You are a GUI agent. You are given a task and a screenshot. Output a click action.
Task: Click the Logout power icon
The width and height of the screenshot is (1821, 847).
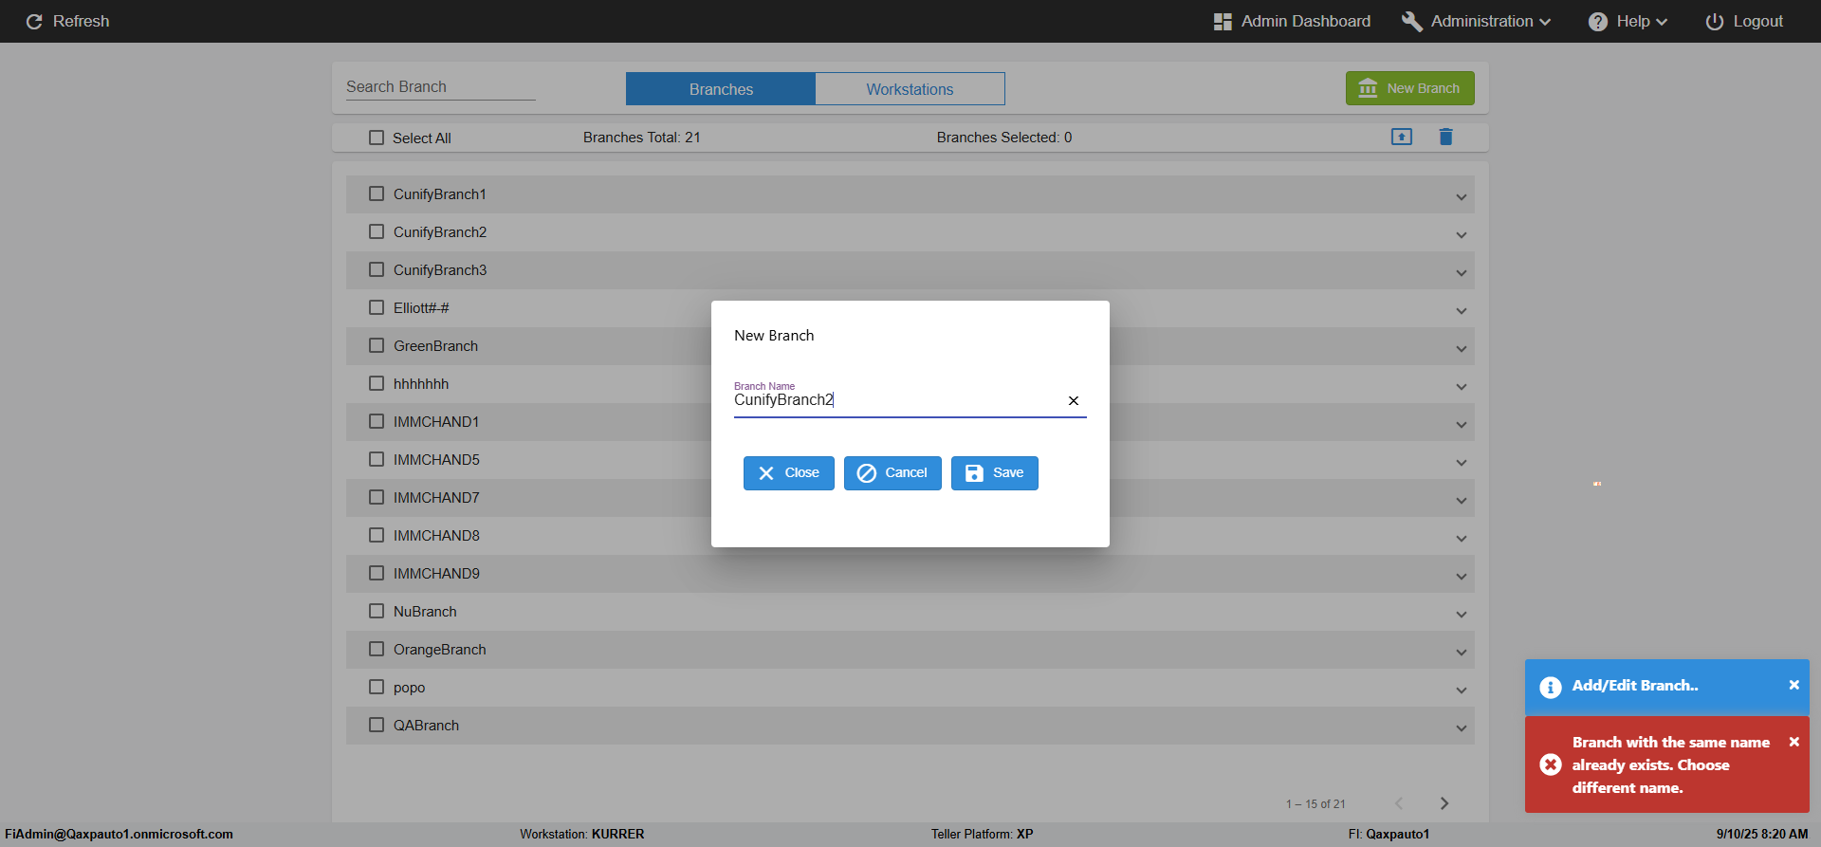[x=1715, y=21]
